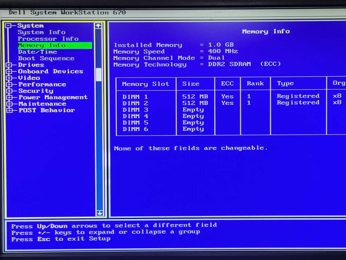
Task: Click the DIMM 5 slot row
Action: tap(135, 123)
